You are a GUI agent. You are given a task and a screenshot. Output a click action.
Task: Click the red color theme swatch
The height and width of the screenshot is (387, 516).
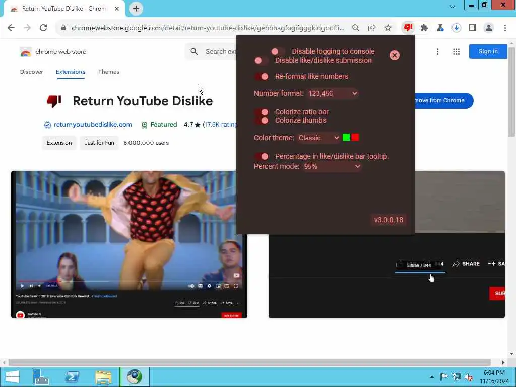[355, 137]
